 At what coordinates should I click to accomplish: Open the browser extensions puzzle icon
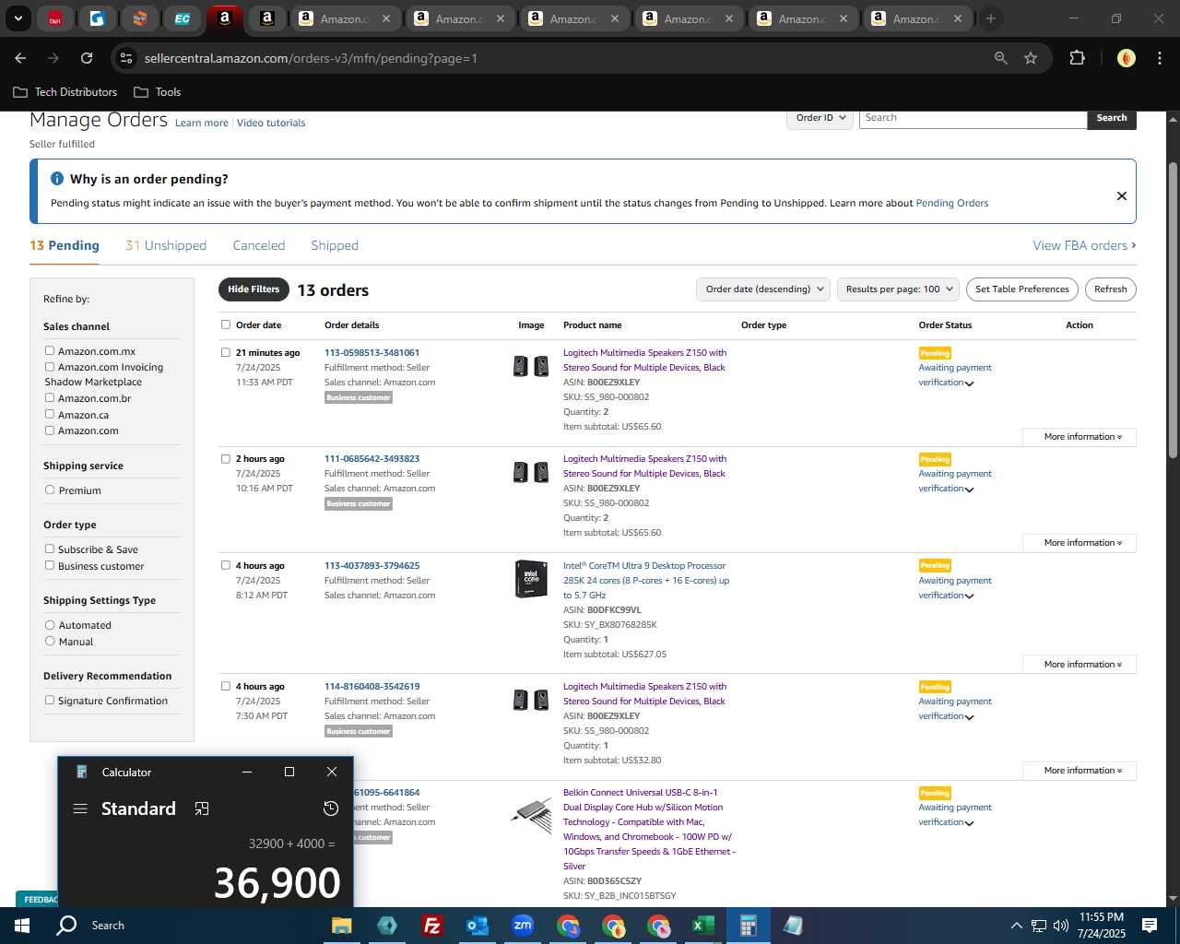click(1077, 58)
